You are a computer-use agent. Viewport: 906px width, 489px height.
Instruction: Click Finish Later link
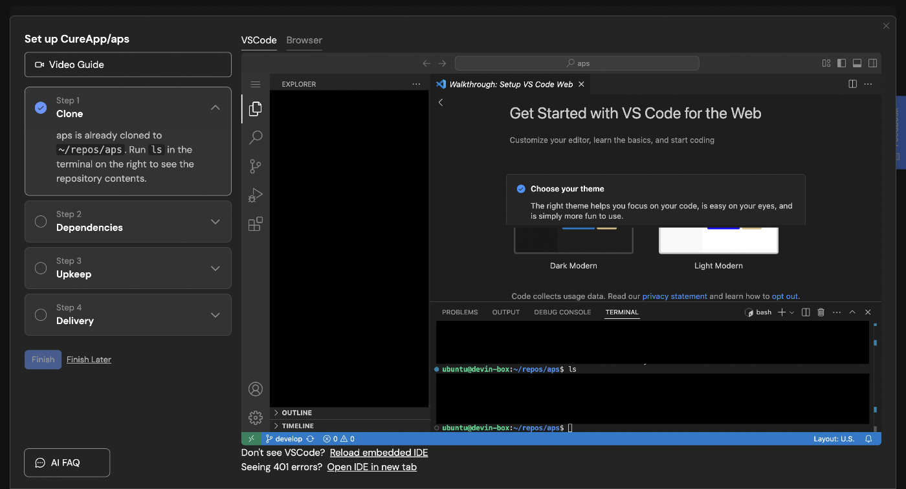pos(89,360)
